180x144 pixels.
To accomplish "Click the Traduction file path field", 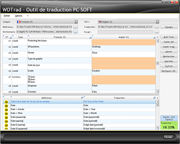I will (126, 27).
